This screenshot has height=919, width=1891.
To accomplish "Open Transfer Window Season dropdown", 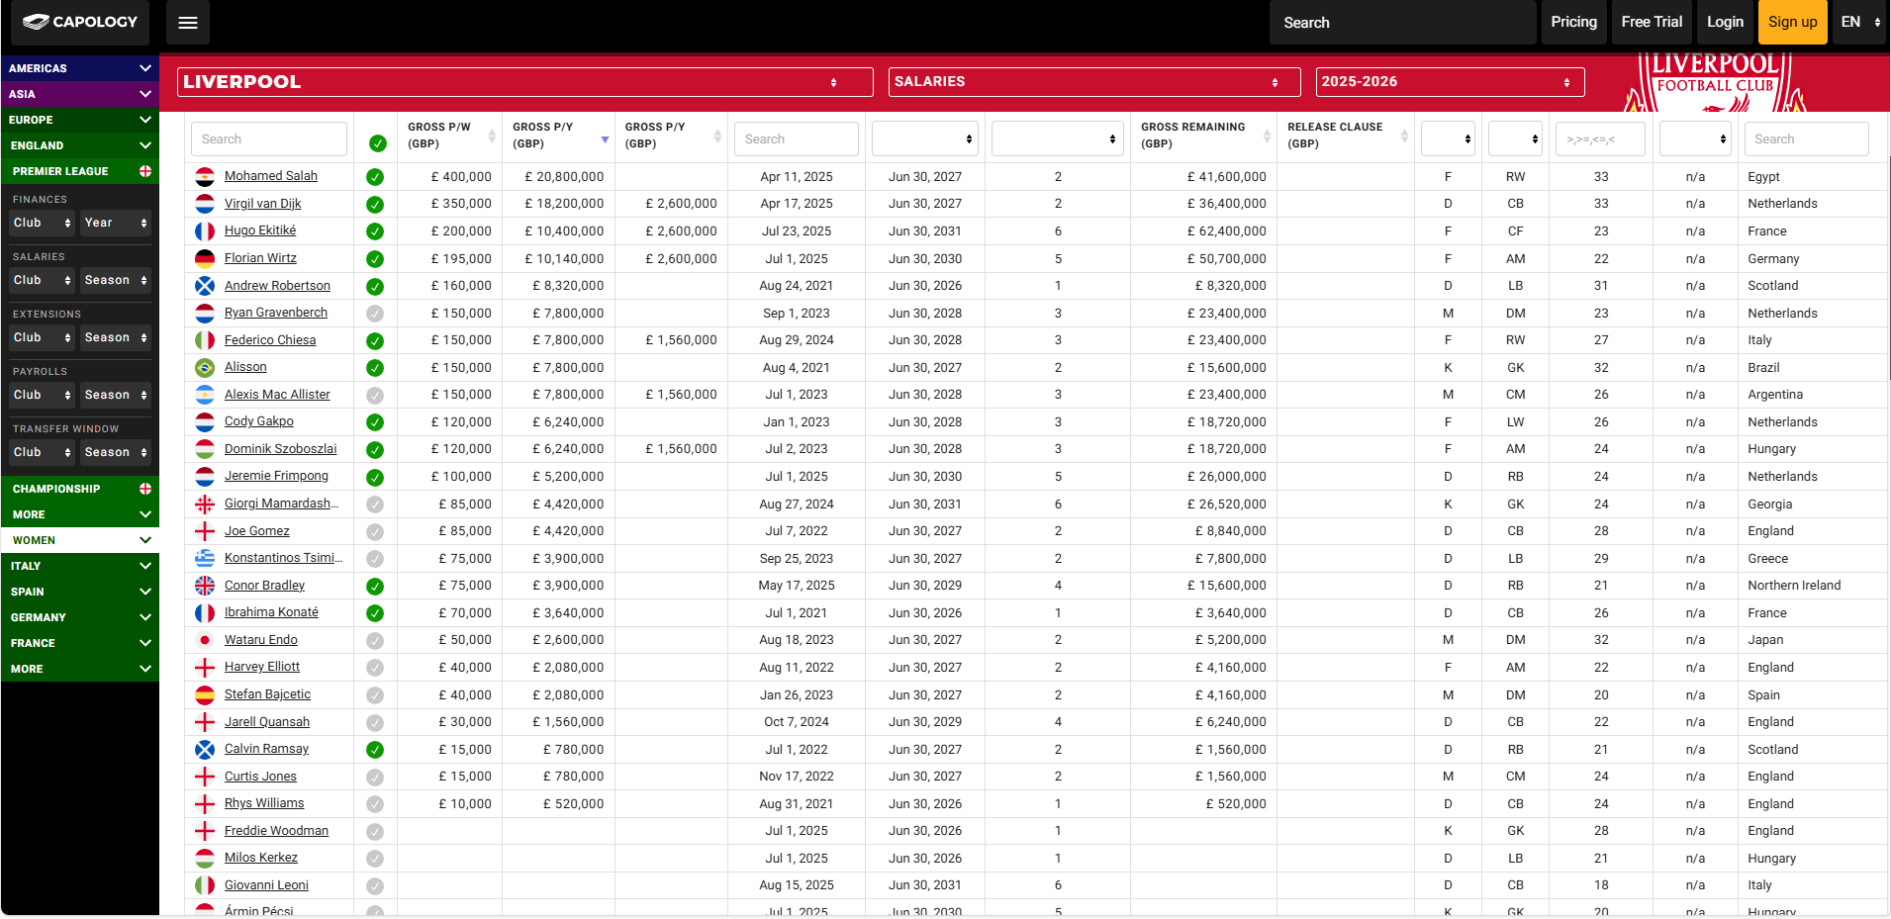I will (116, 452).
